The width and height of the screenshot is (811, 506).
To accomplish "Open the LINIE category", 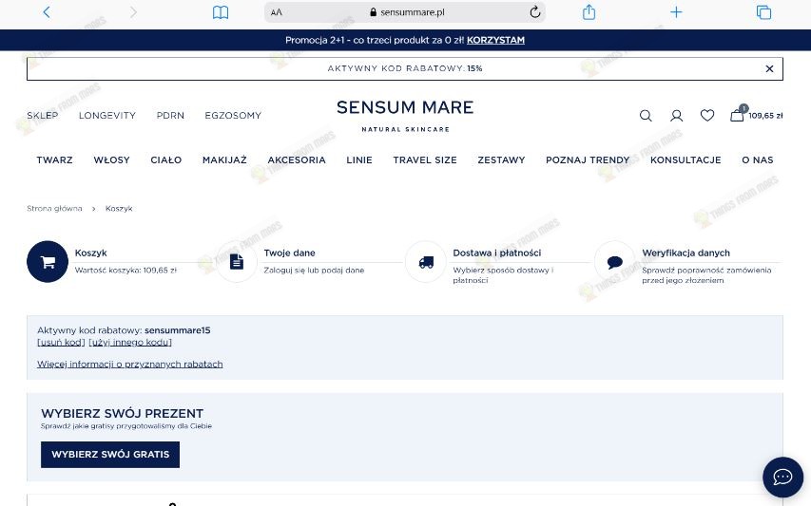I will click(359, 160).
